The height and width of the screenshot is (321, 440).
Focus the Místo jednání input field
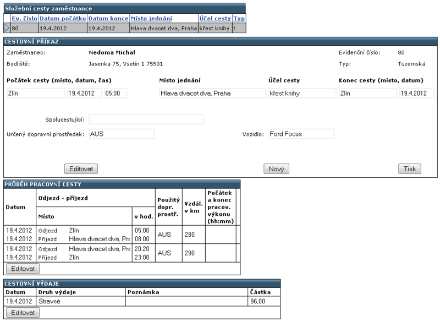[x=212, y=93]
